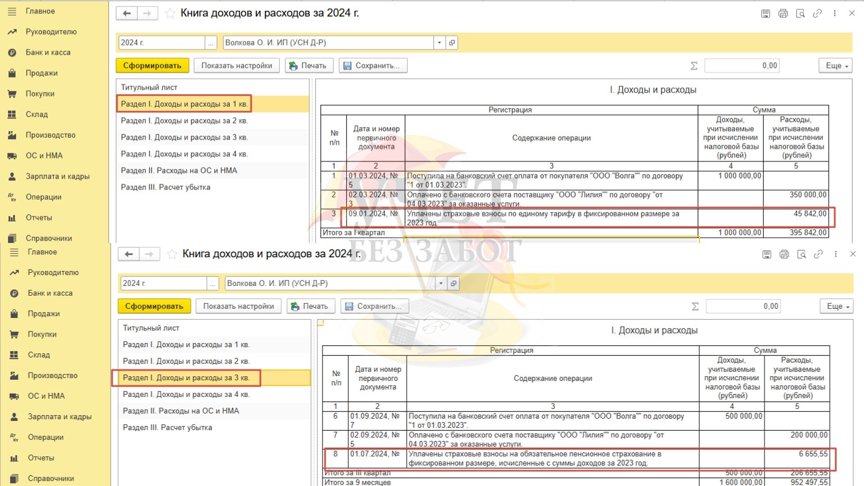Open period picker ellipsis beside top 2024 г.
Viewport: 864px width, 486px height.
coord(211,43)
